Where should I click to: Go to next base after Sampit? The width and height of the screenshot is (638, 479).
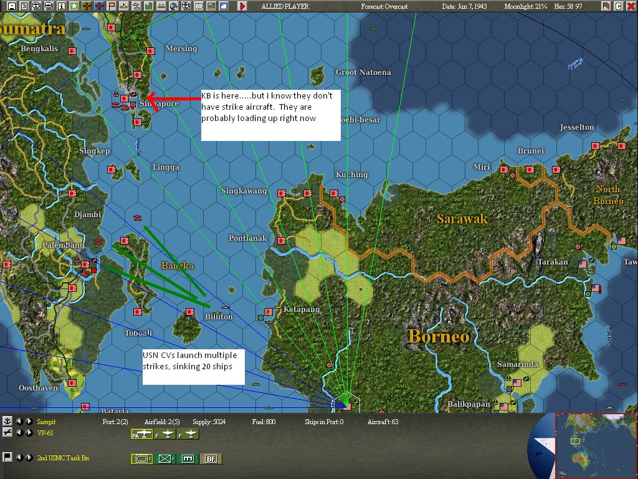pos(29,421)
